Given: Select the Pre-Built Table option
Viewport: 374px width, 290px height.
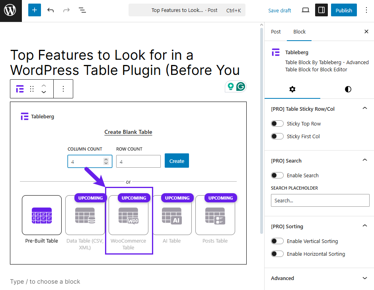Looking at the screenshot, I should coord(42,215).
